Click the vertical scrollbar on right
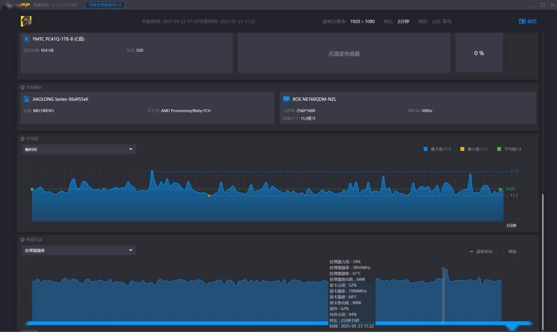The image size is (557, 332). tap(543, 261)
